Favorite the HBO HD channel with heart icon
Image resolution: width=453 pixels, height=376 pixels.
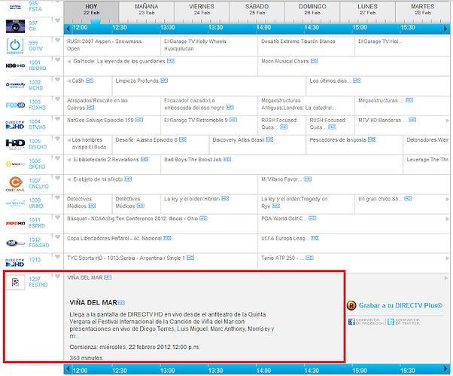(x=58, y=62)
